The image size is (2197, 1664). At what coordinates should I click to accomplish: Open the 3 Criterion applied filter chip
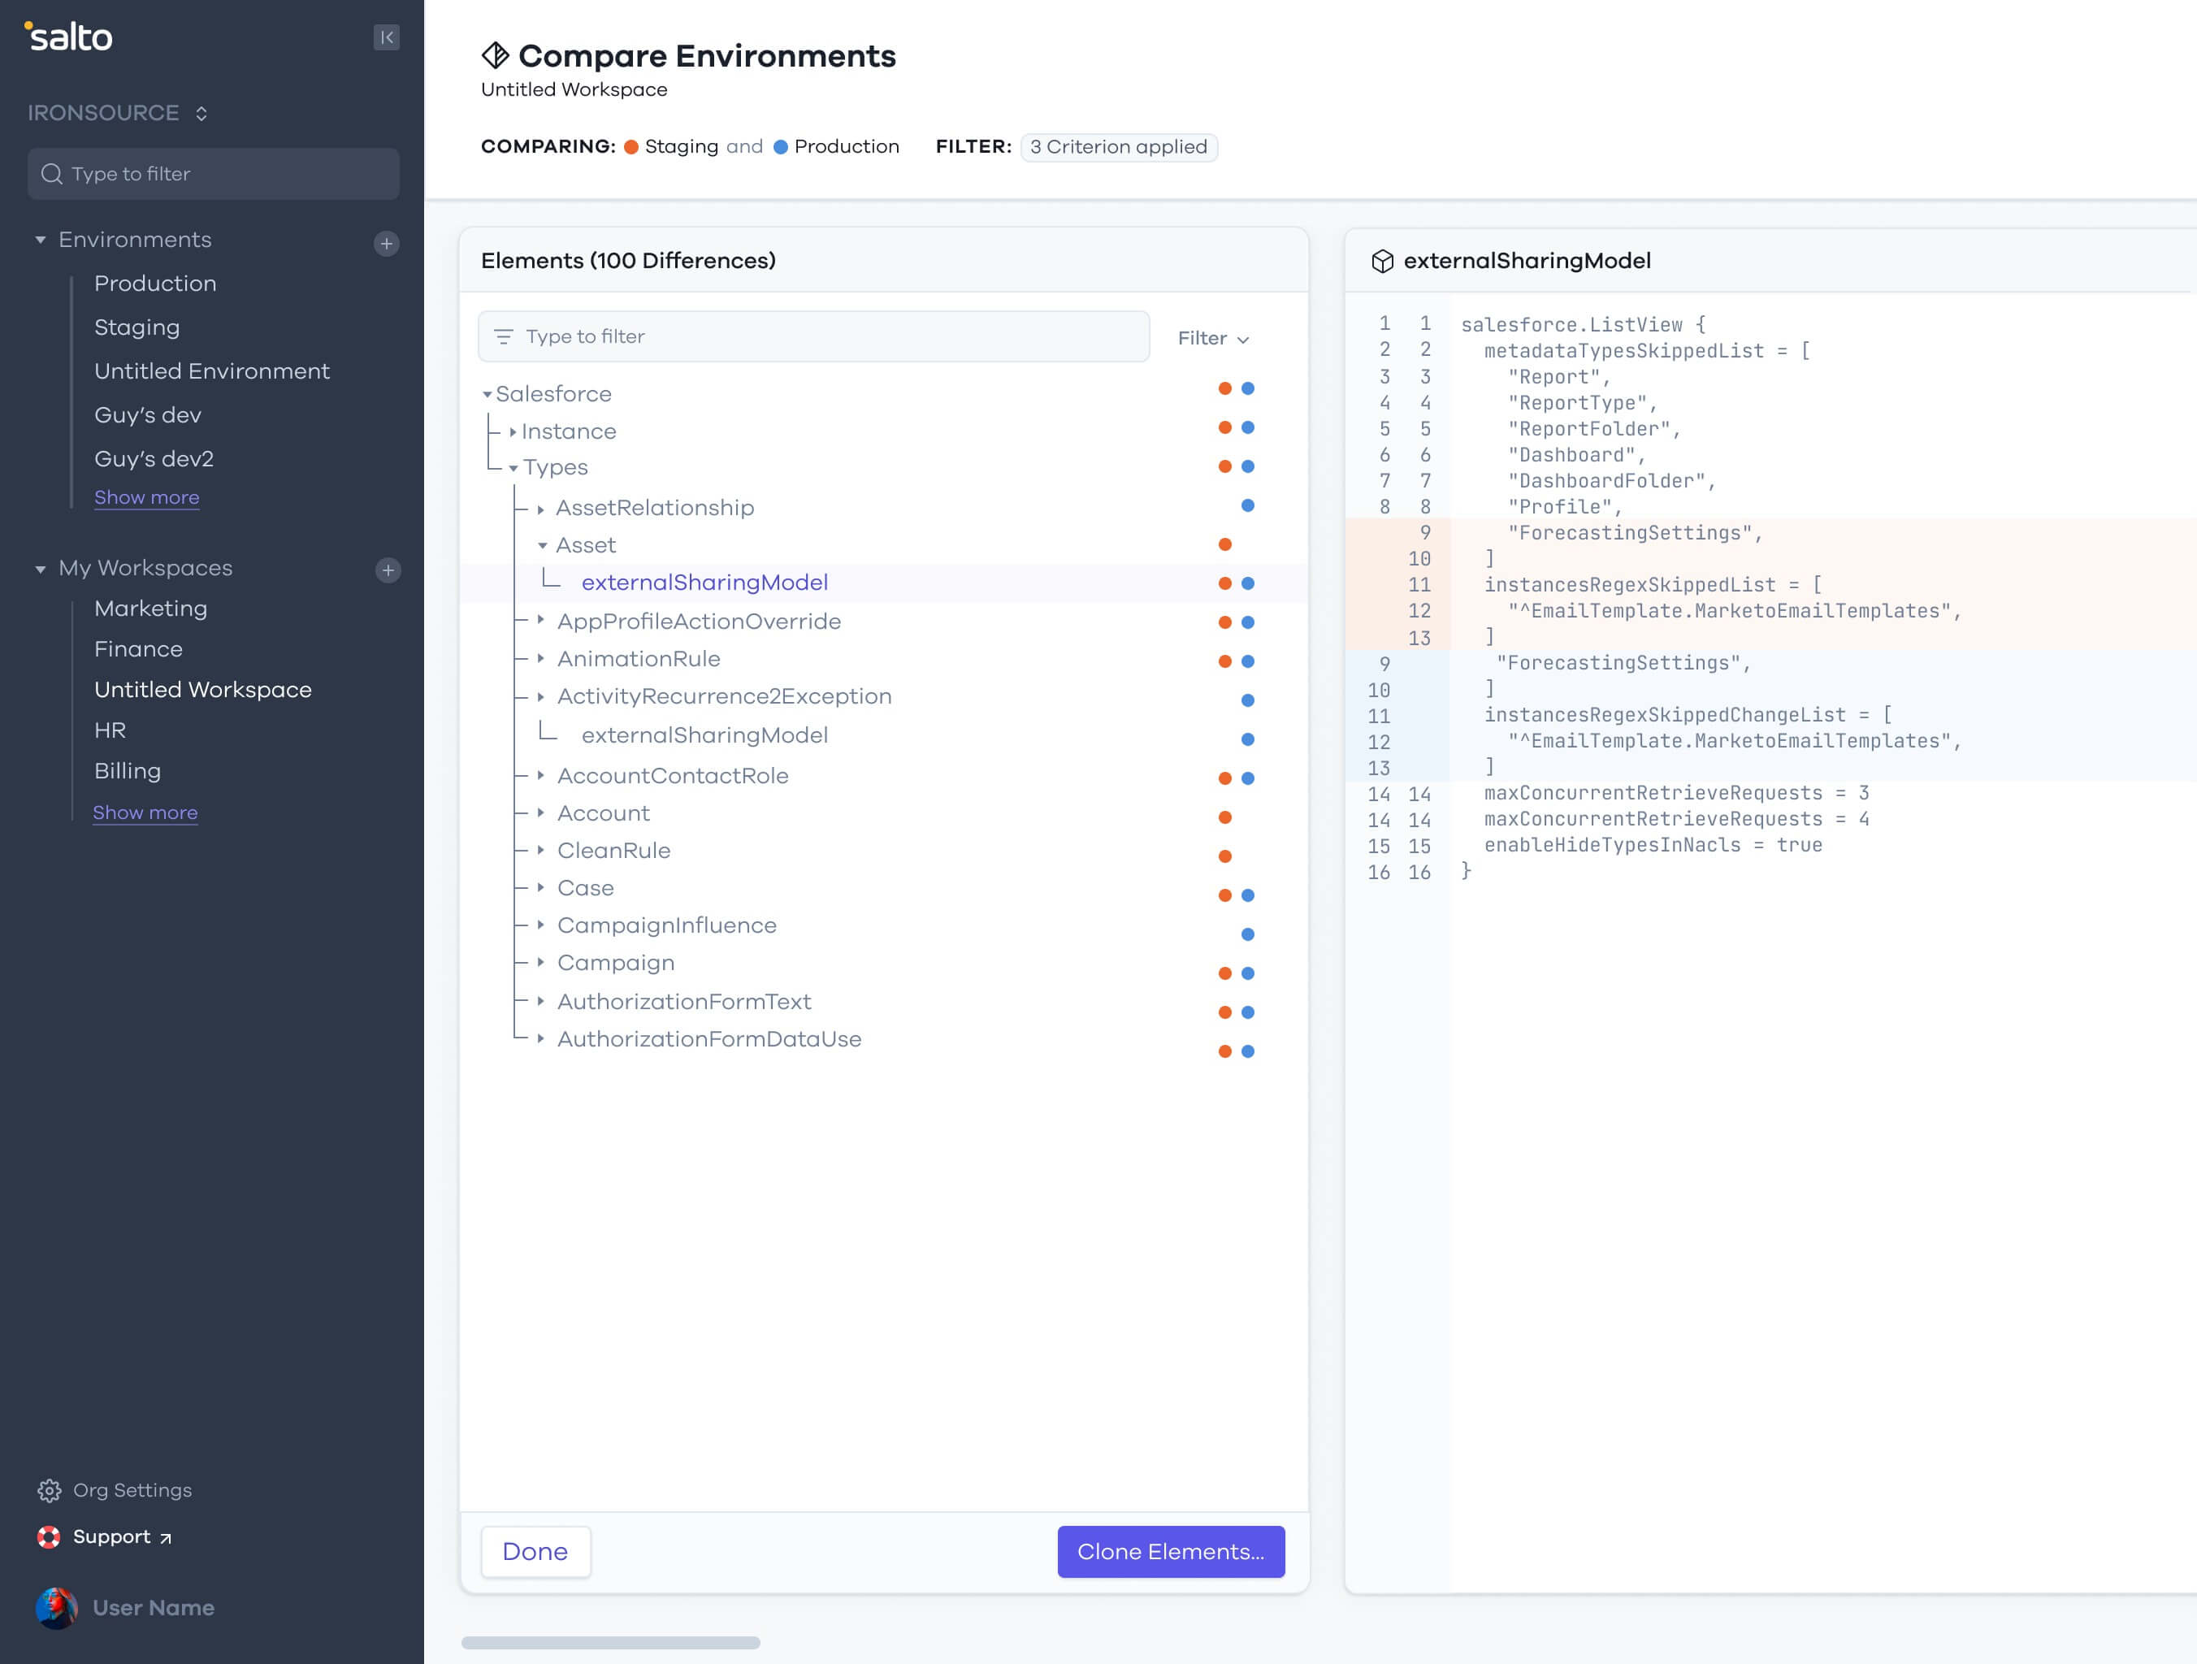tap(1118, 147)
